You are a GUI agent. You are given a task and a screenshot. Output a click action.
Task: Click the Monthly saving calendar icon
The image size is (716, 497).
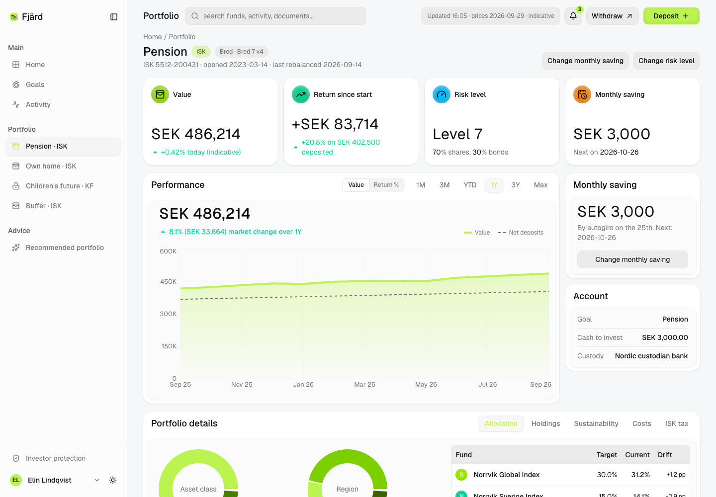(x=582, y=94)
